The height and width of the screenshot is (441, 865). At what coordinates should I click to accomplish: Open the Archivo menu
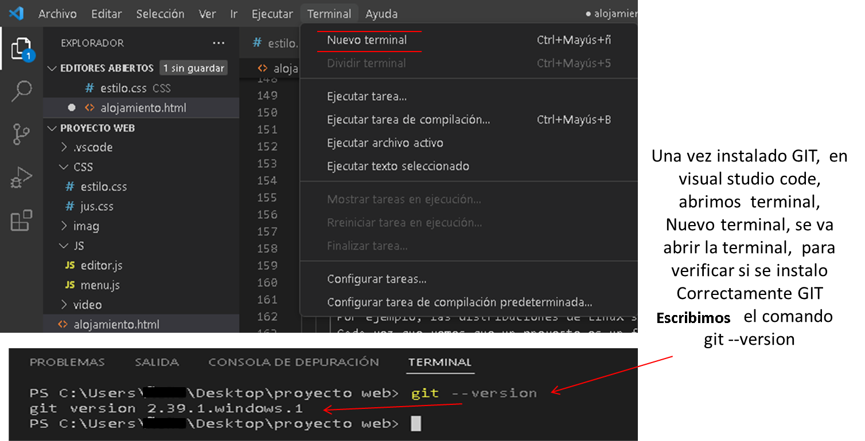click(57, 14)
